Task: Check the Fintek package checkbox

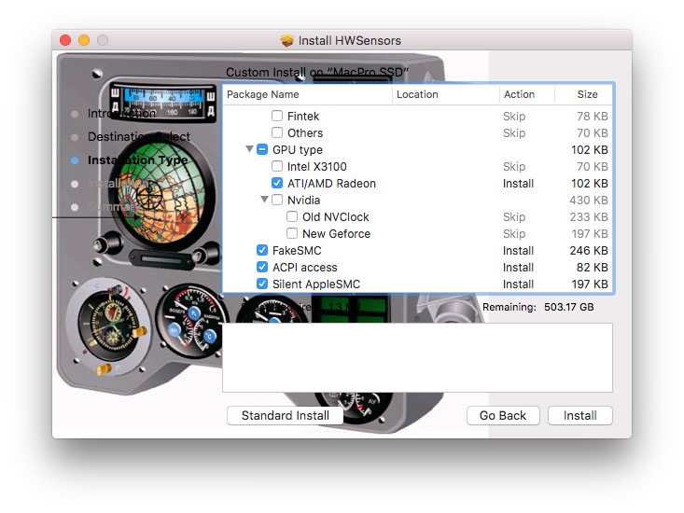Action: (277, 116)
